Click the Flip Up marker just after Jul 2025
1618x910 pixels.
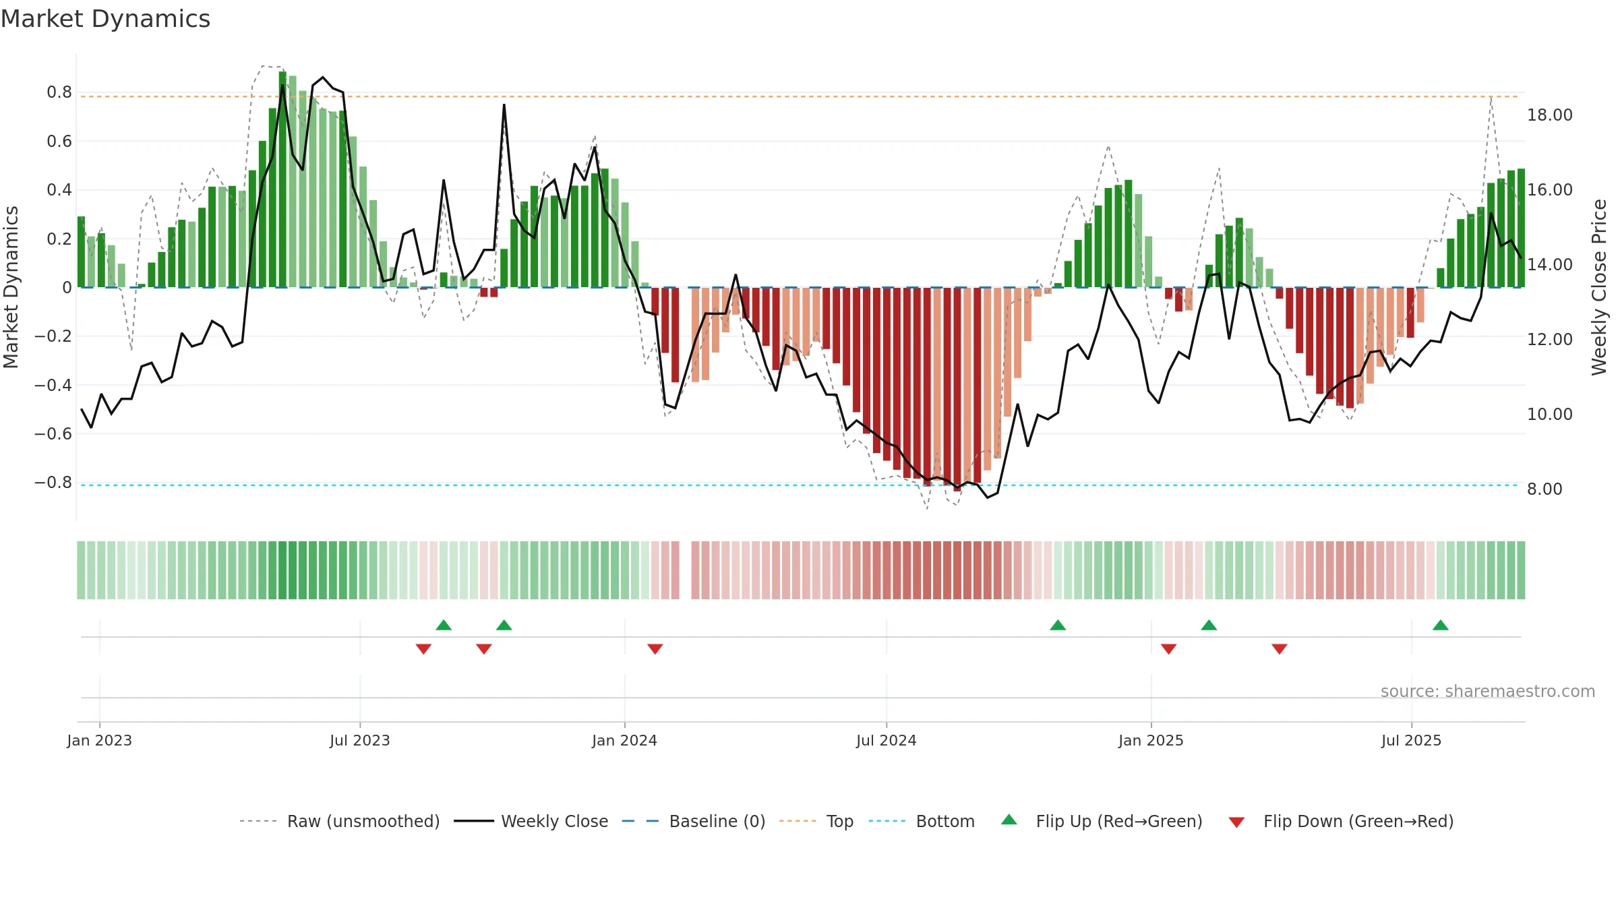[x=1441, y=625]
